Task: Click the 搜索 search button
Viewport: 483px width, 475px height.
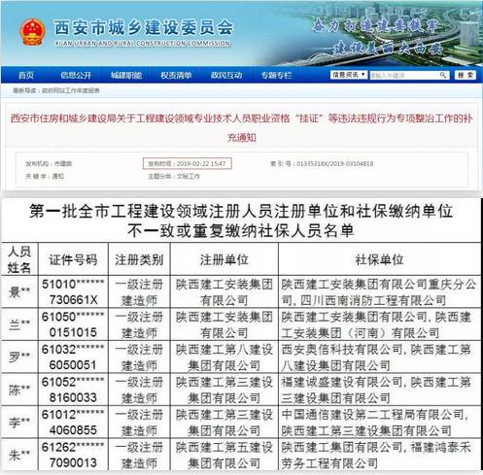Action: coord(466,75)
